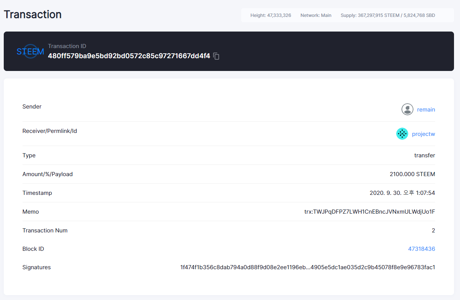Open block ID link 47318436
The width and height of the screenshot is (460, 300).
pos(422,249)
